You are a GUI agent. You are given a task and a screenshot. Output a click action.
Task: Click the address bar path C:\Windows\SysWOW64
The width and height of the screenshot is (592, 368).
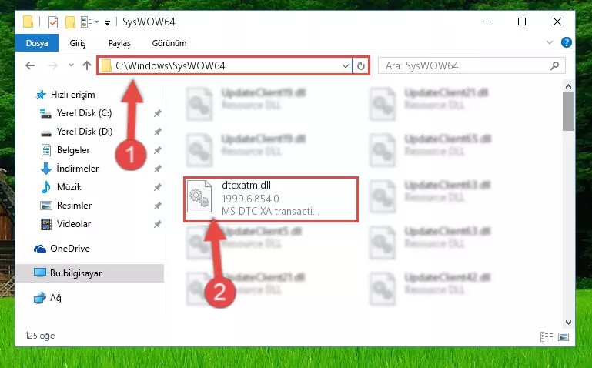coord(170,65)
